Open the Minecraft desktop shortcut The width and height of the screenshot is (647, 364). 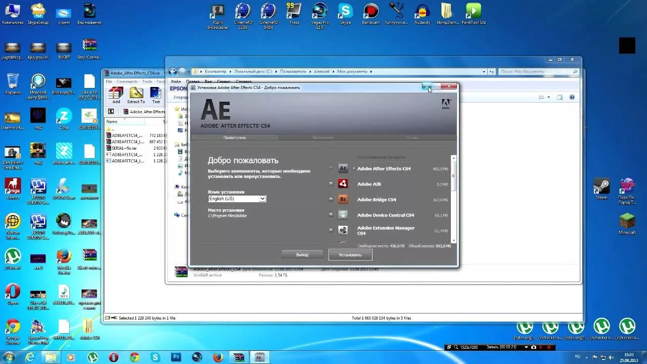click(x=627, y=224)
